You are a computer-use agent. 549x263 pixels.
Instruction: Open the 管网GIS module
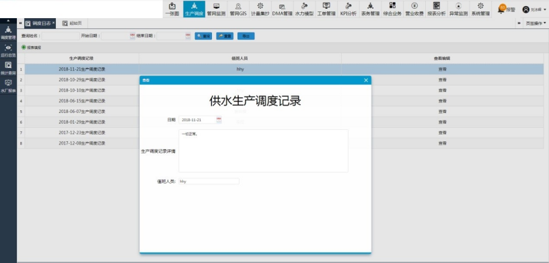coord(238,9)
